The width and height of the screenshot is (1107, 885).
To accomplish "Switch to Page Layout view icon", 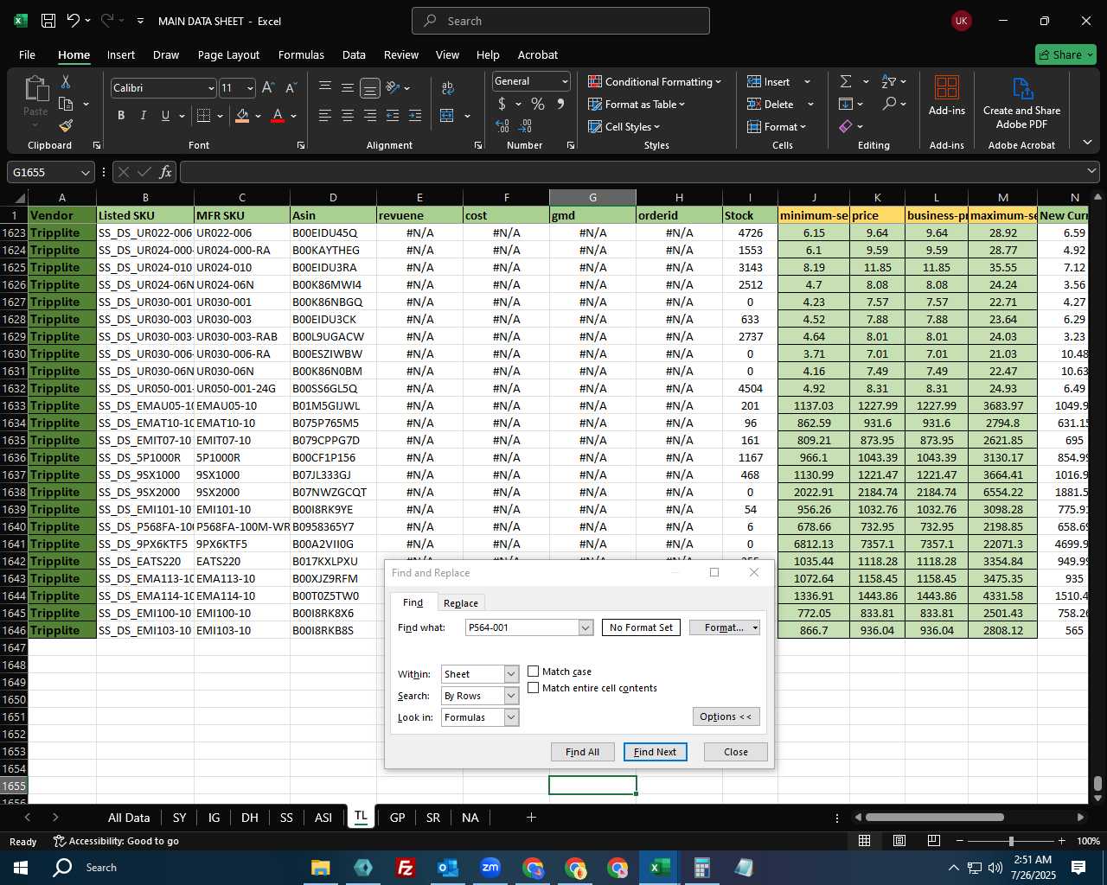I will pyautogui.click(x=899, y=841).
